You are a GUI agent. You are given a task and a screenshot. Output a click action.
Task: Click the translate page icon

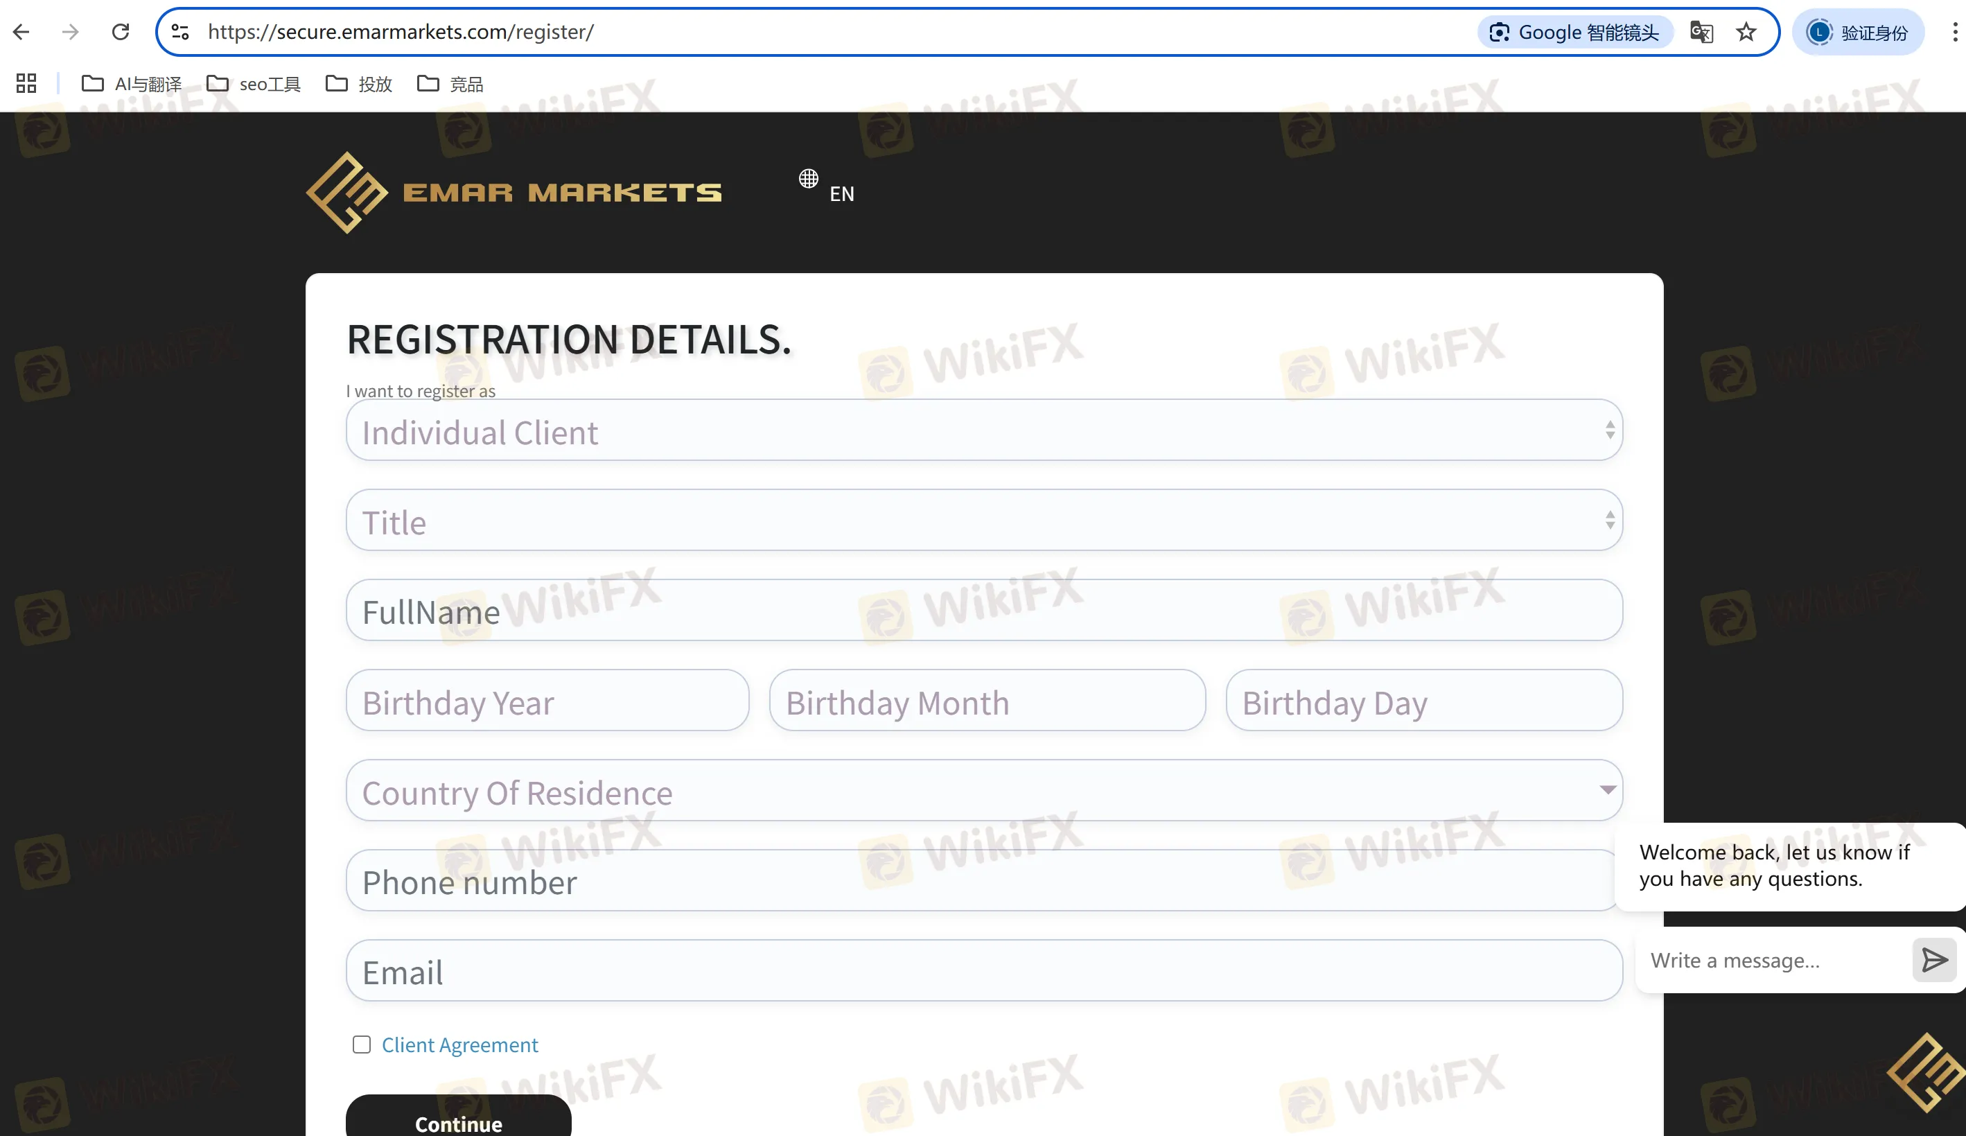(1701, 32)
